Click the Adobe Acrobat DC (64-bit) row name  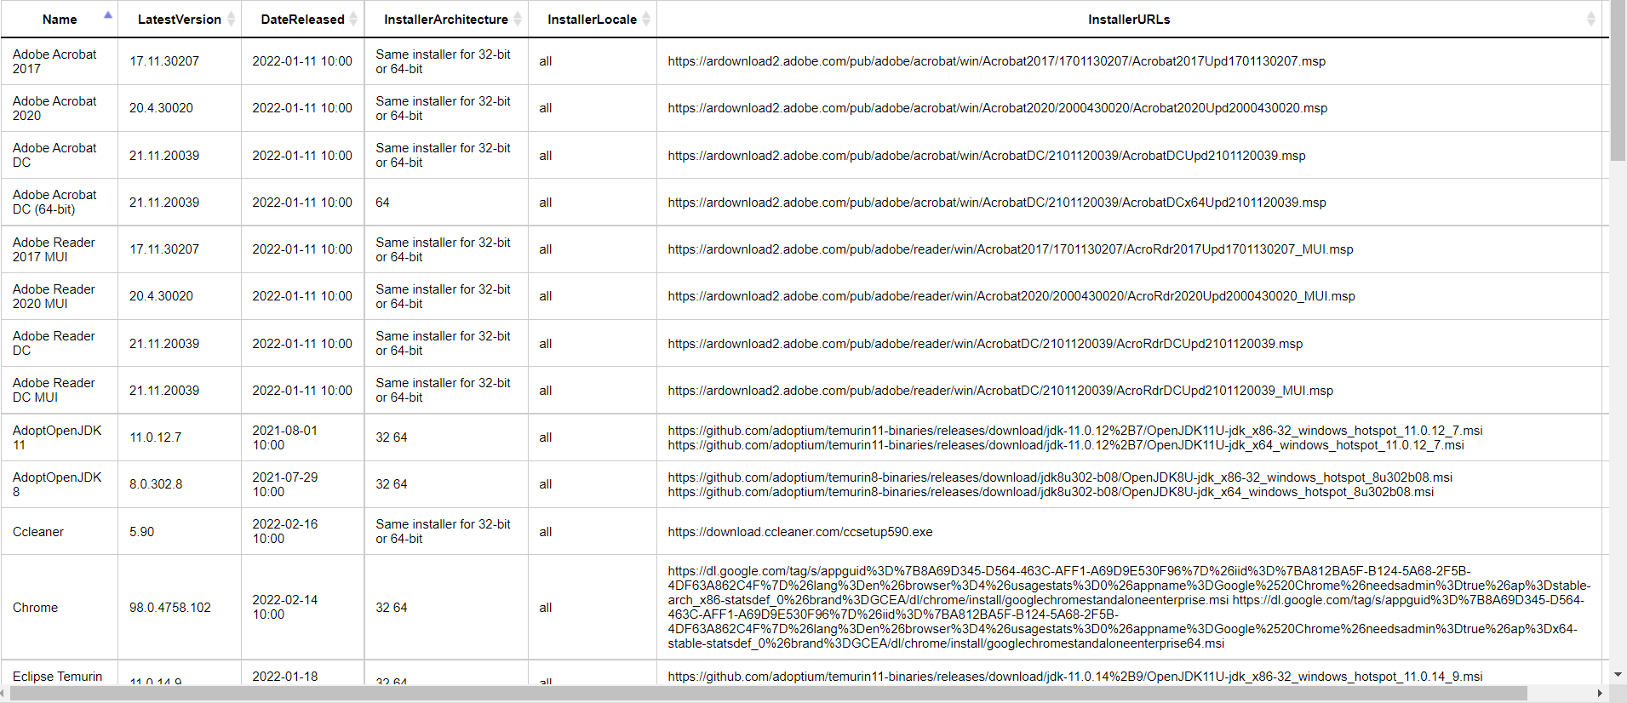[x=54, y=202]
